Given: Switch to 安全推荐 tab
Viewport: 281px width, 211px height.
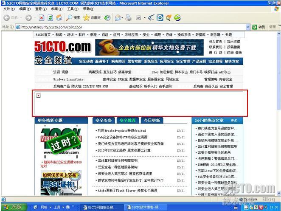Looking at the screenshot, I should point(128,121).
